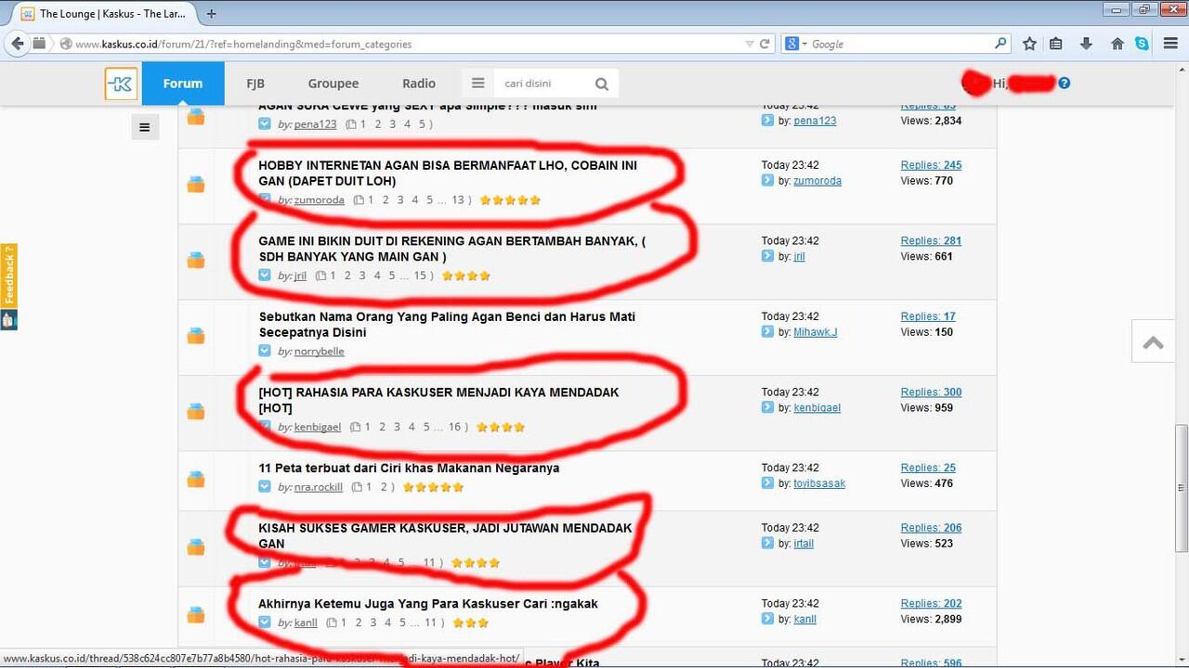Open thread 'Akhirnya Ketemu Juga Yang Para Kaskuser Cari'
Screen dimensions: 1189x668
[x=428, y=604]
